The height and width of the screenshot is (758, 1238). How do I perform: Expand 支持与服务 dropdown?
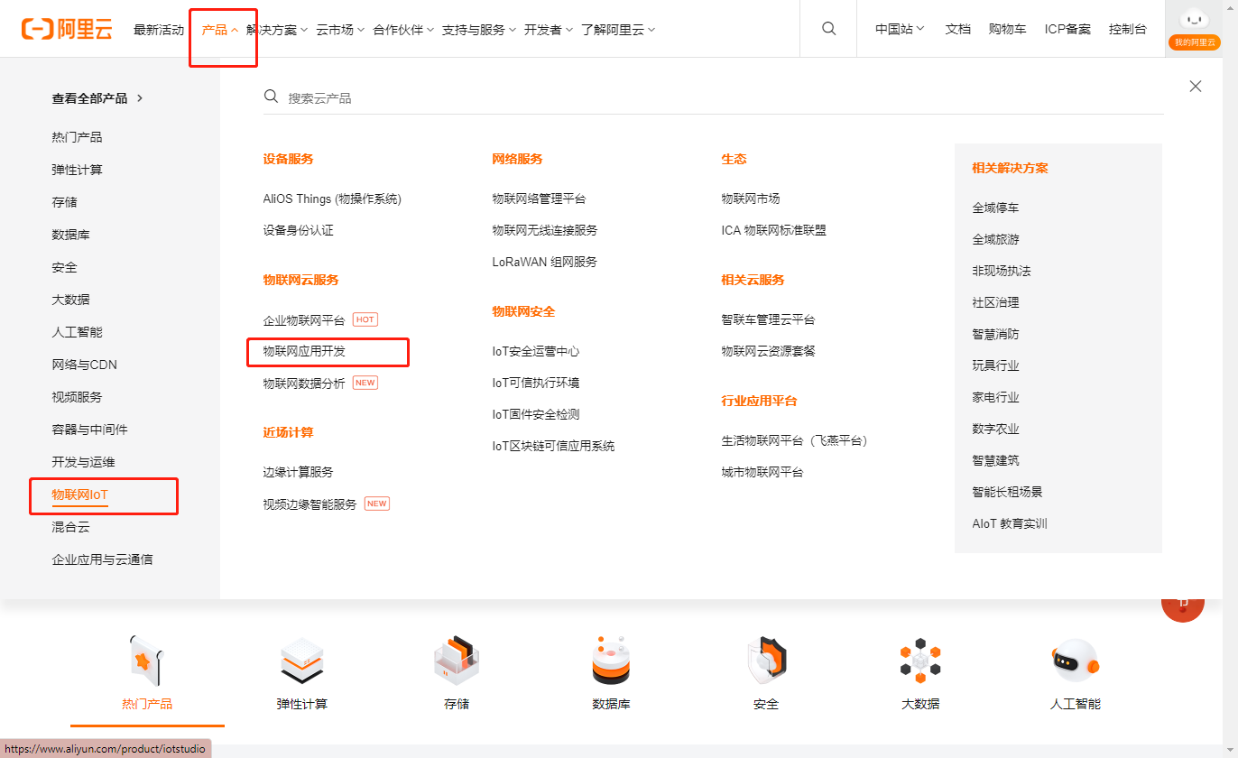479,30
